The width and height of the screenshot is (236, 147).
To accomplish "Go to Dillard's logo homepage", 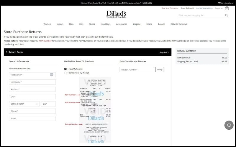I will pos(116,14).
